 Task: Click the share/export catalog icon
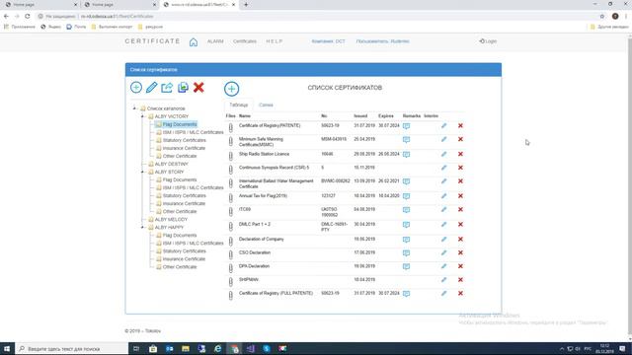pos(167,88)
